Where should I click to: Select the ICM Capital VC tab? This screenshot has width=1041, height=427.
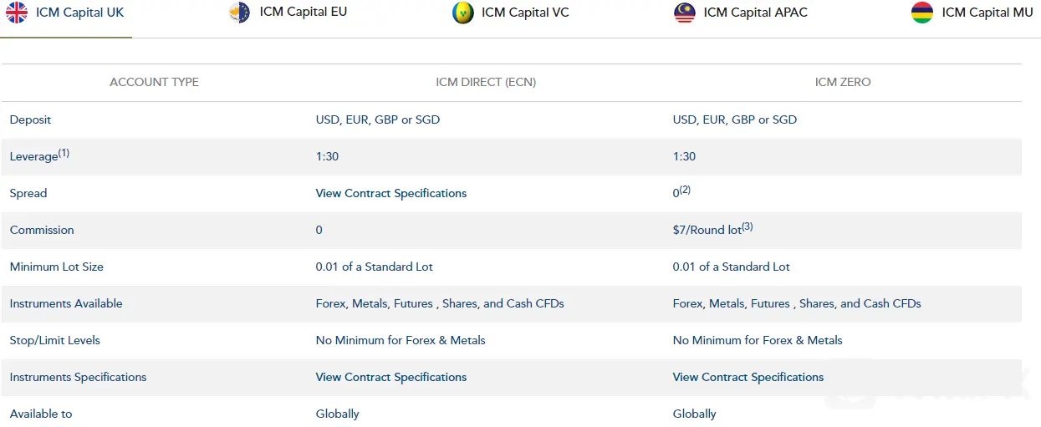tap(511, 13)
